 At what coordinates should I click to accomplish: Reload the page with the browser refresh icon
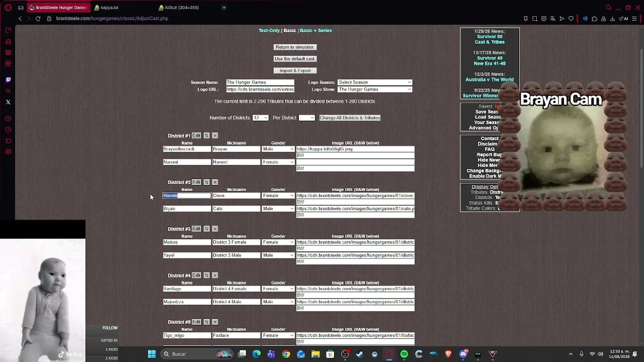(38, 19)
